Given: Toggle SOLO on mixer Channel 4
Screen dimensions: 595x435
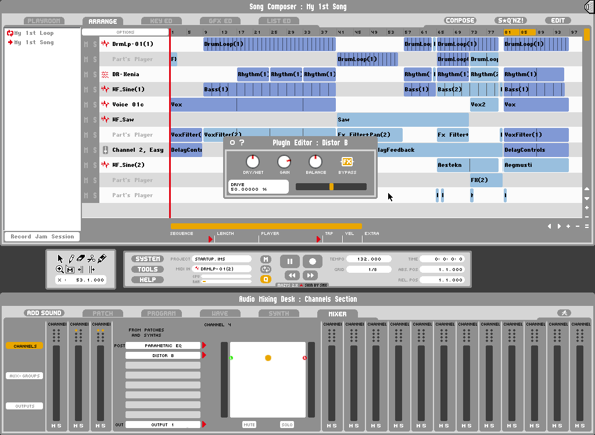Looking at the screenshot, I should click(x=287, y=425).
